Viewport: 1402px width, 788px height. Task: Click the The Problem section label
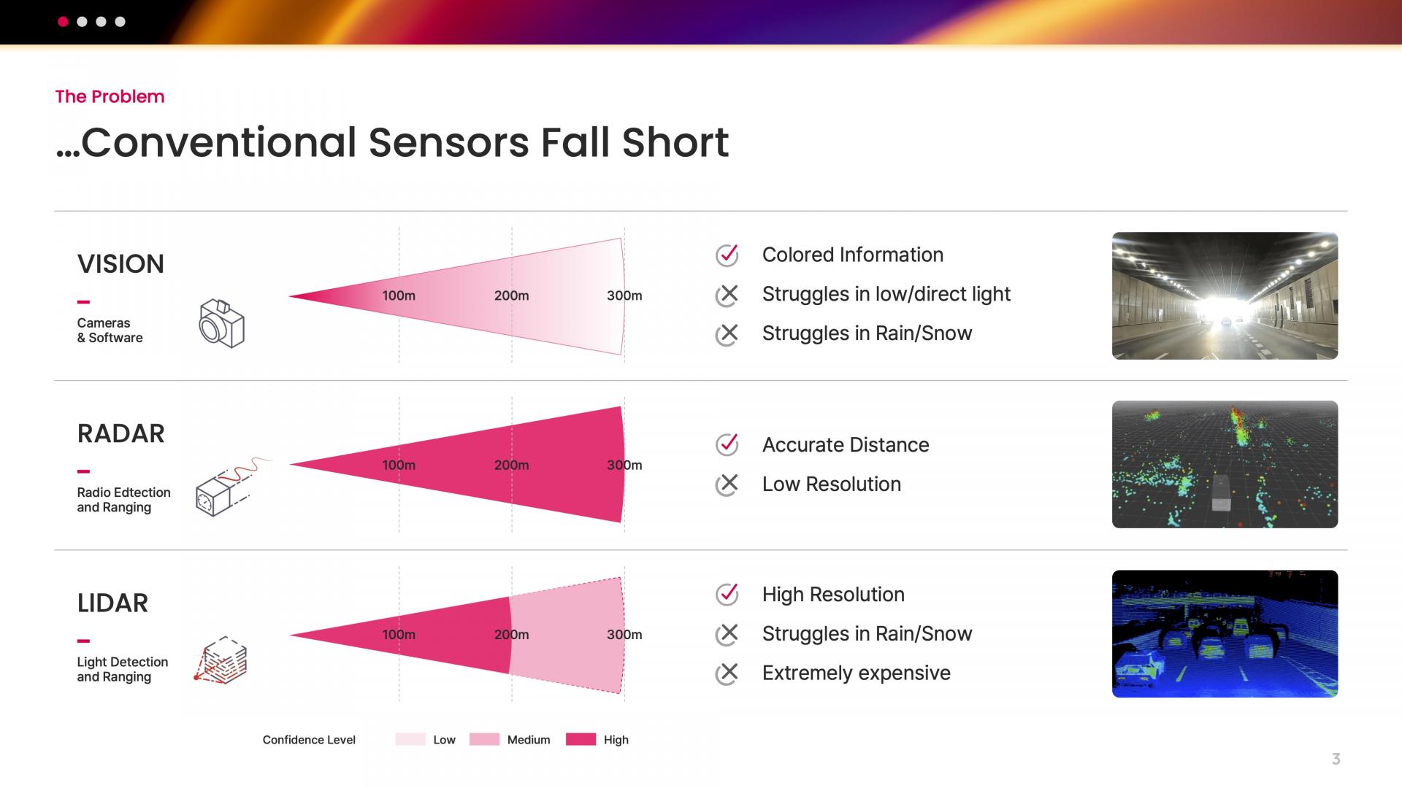click(x=110, y=96)
